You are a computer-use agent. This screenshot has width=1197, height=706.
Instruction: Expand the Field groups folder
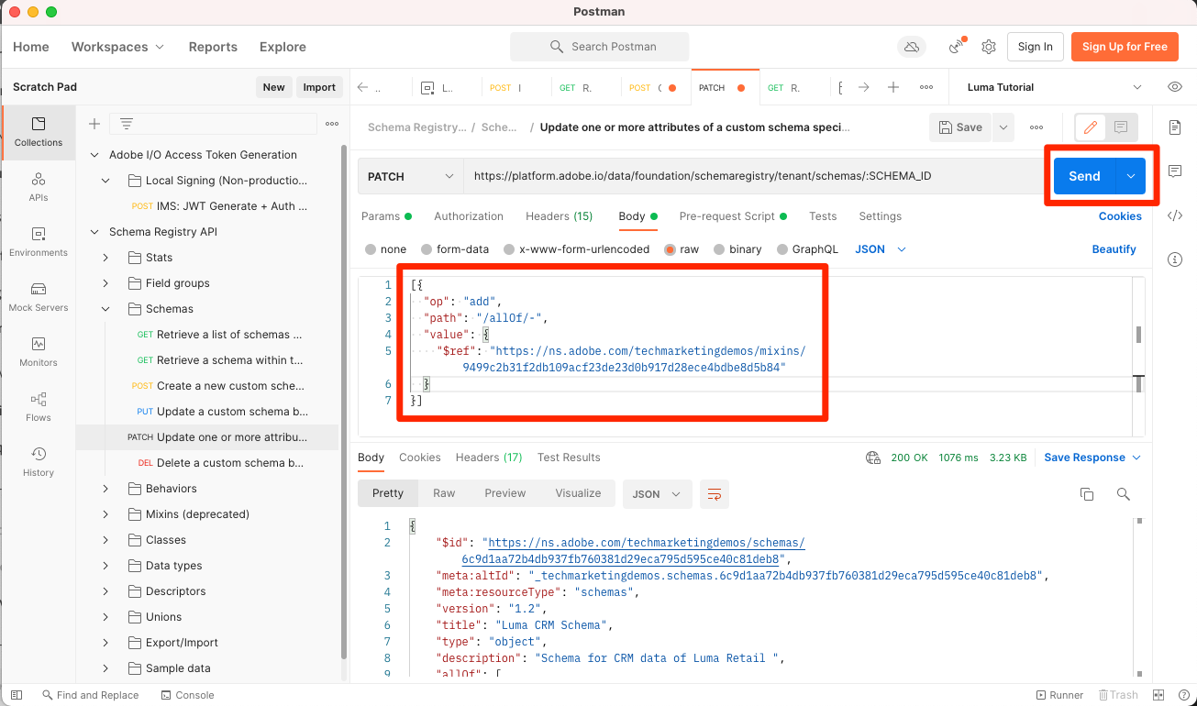point(105,283)
